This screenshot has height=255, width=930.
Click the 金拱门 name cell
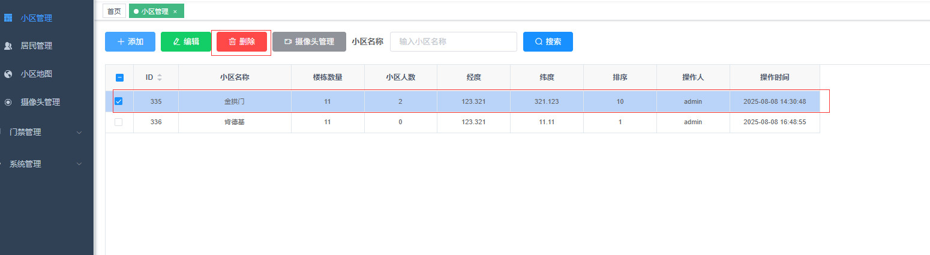(235, 101)
